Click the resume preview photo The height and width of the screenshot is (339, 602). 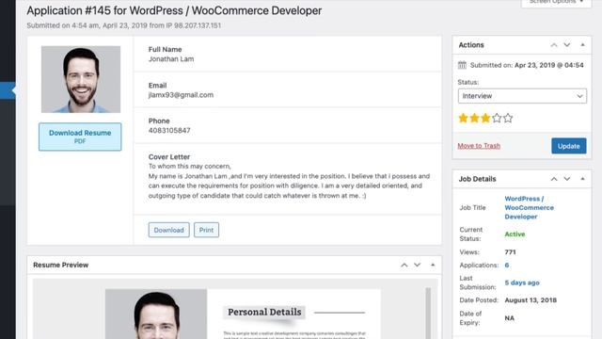coord(156,314)
